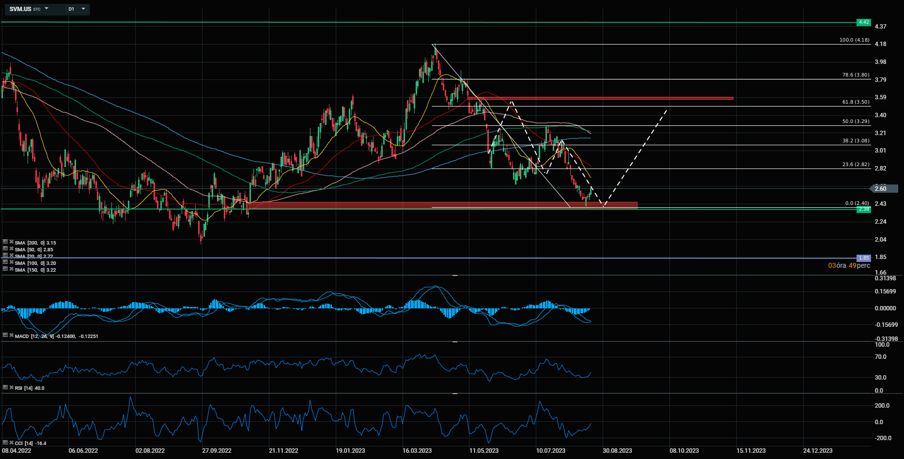
Task: Open the SVM.US symbol selector dropdown
Action: (x=29, y=9)
